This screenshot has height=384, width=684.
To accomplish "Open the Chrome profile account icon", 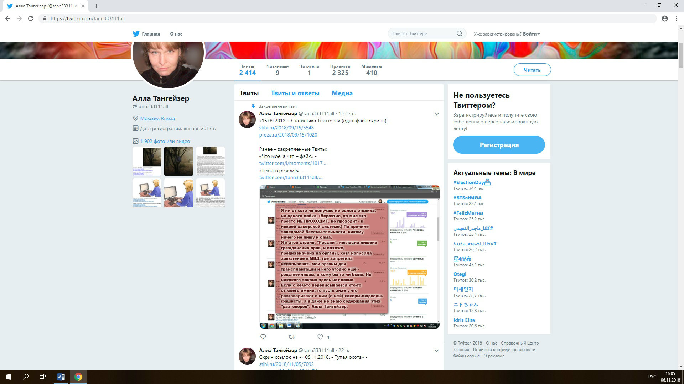I will click(664, 18).
